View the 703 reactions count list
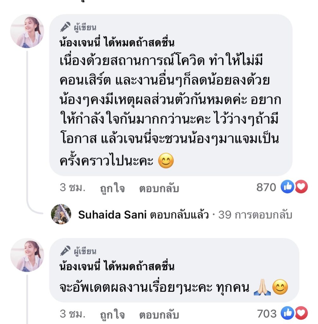The image size is (318, 324). pos(266,314)
